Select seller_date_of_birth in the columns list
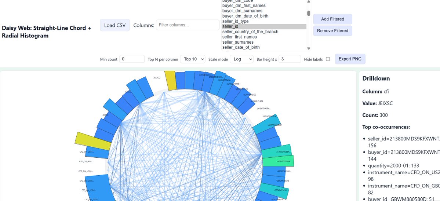 tap(264, 47)
